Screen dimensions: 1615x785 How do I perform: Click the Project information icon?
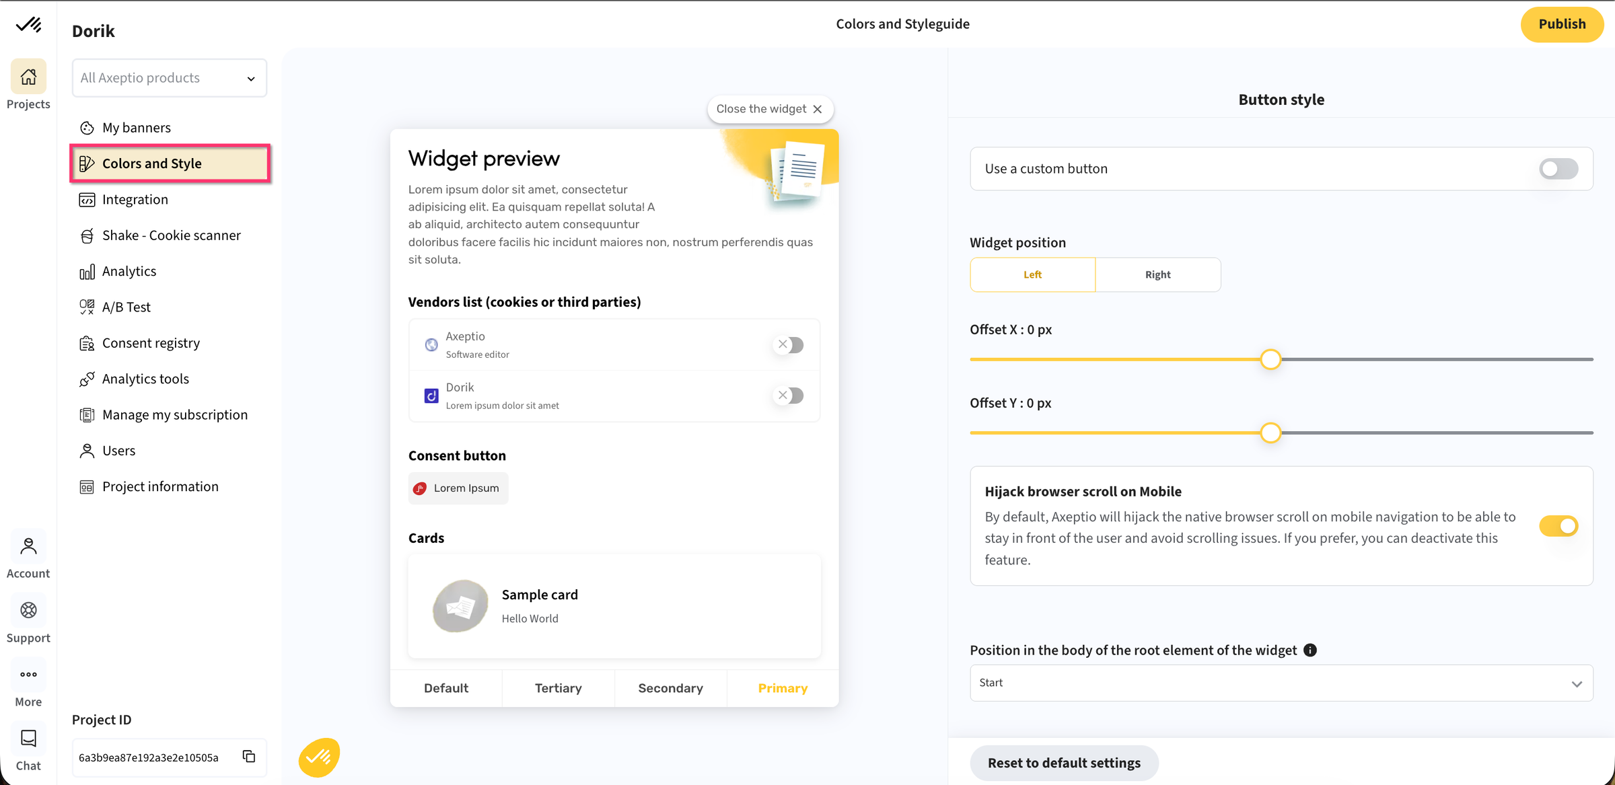pos(87,487)
